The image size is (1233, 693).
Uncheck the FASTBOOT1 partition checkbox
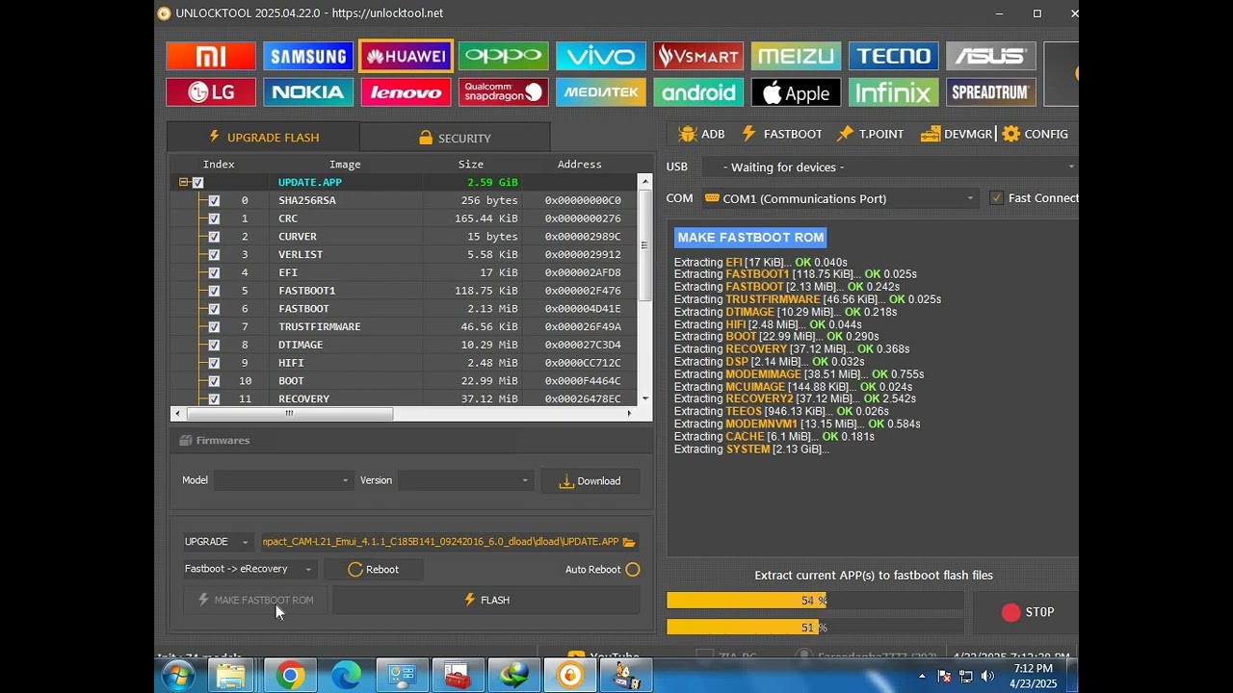pyautogui.click(x=214, y=291)
